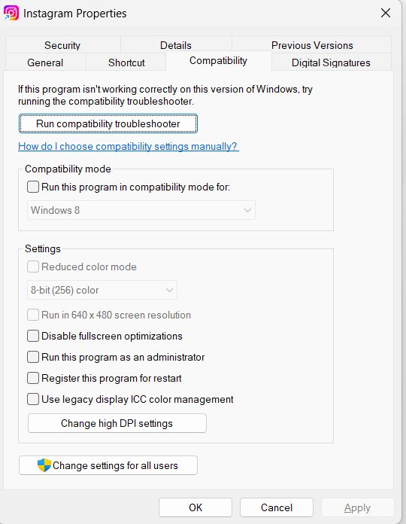406x524 pixels.
Task: Open the Windows 8 compatibility dropdown
Action: point(141,210)
